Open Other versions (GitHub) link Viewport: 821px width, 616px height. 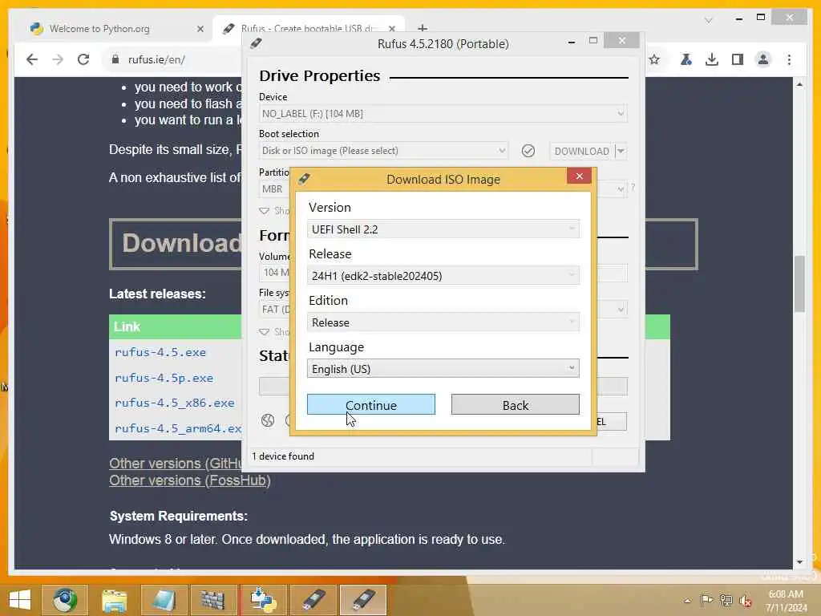(x=176, y=464)
